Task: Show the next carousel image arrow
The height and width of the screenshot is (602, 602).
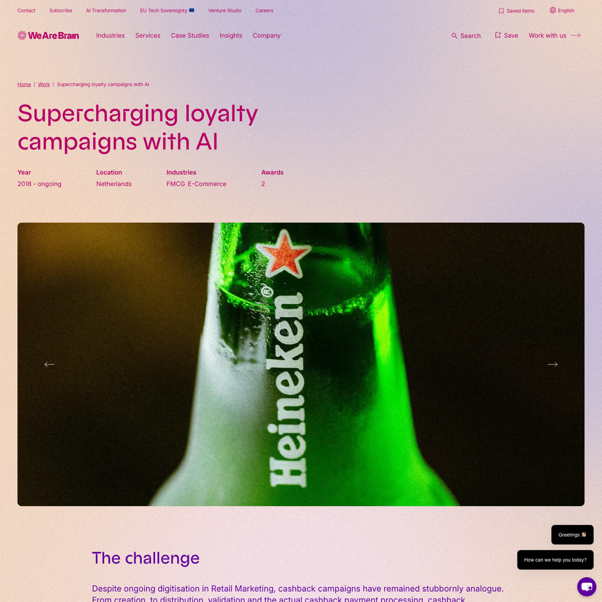Action: (553, 364)
